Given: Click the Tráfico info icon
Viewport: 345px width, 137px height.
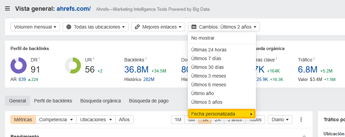Looking at the screenshot, I should pyautogui.click(x=314, y=58).
